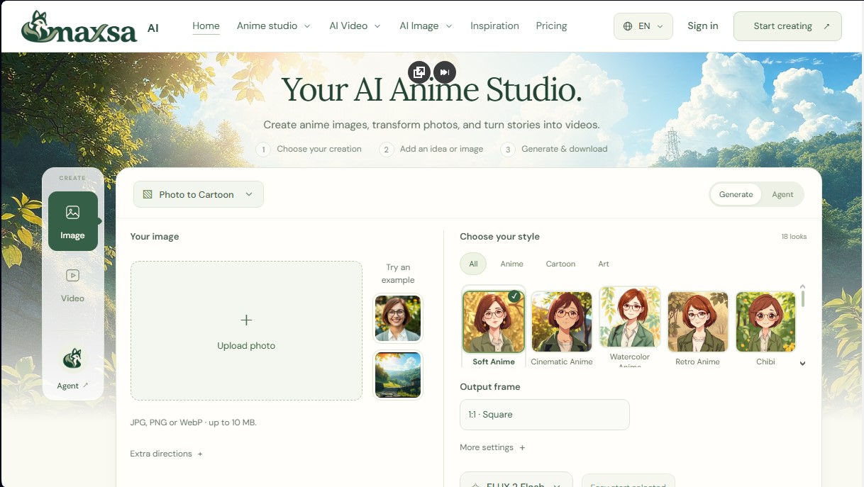Click the "Choose your creation" step text

(319, 149)
